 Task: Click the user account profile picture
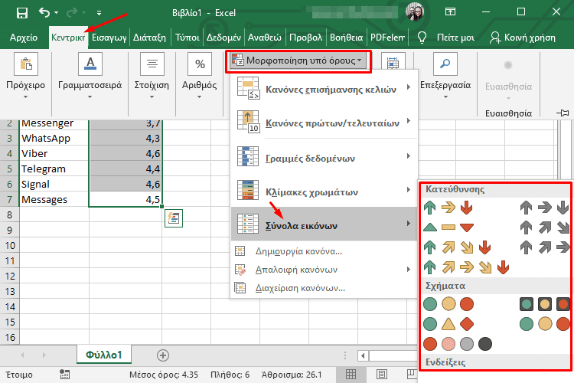point(415,11)
